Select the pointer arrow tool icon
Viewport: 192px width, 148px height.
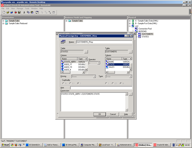click(42, 12)
